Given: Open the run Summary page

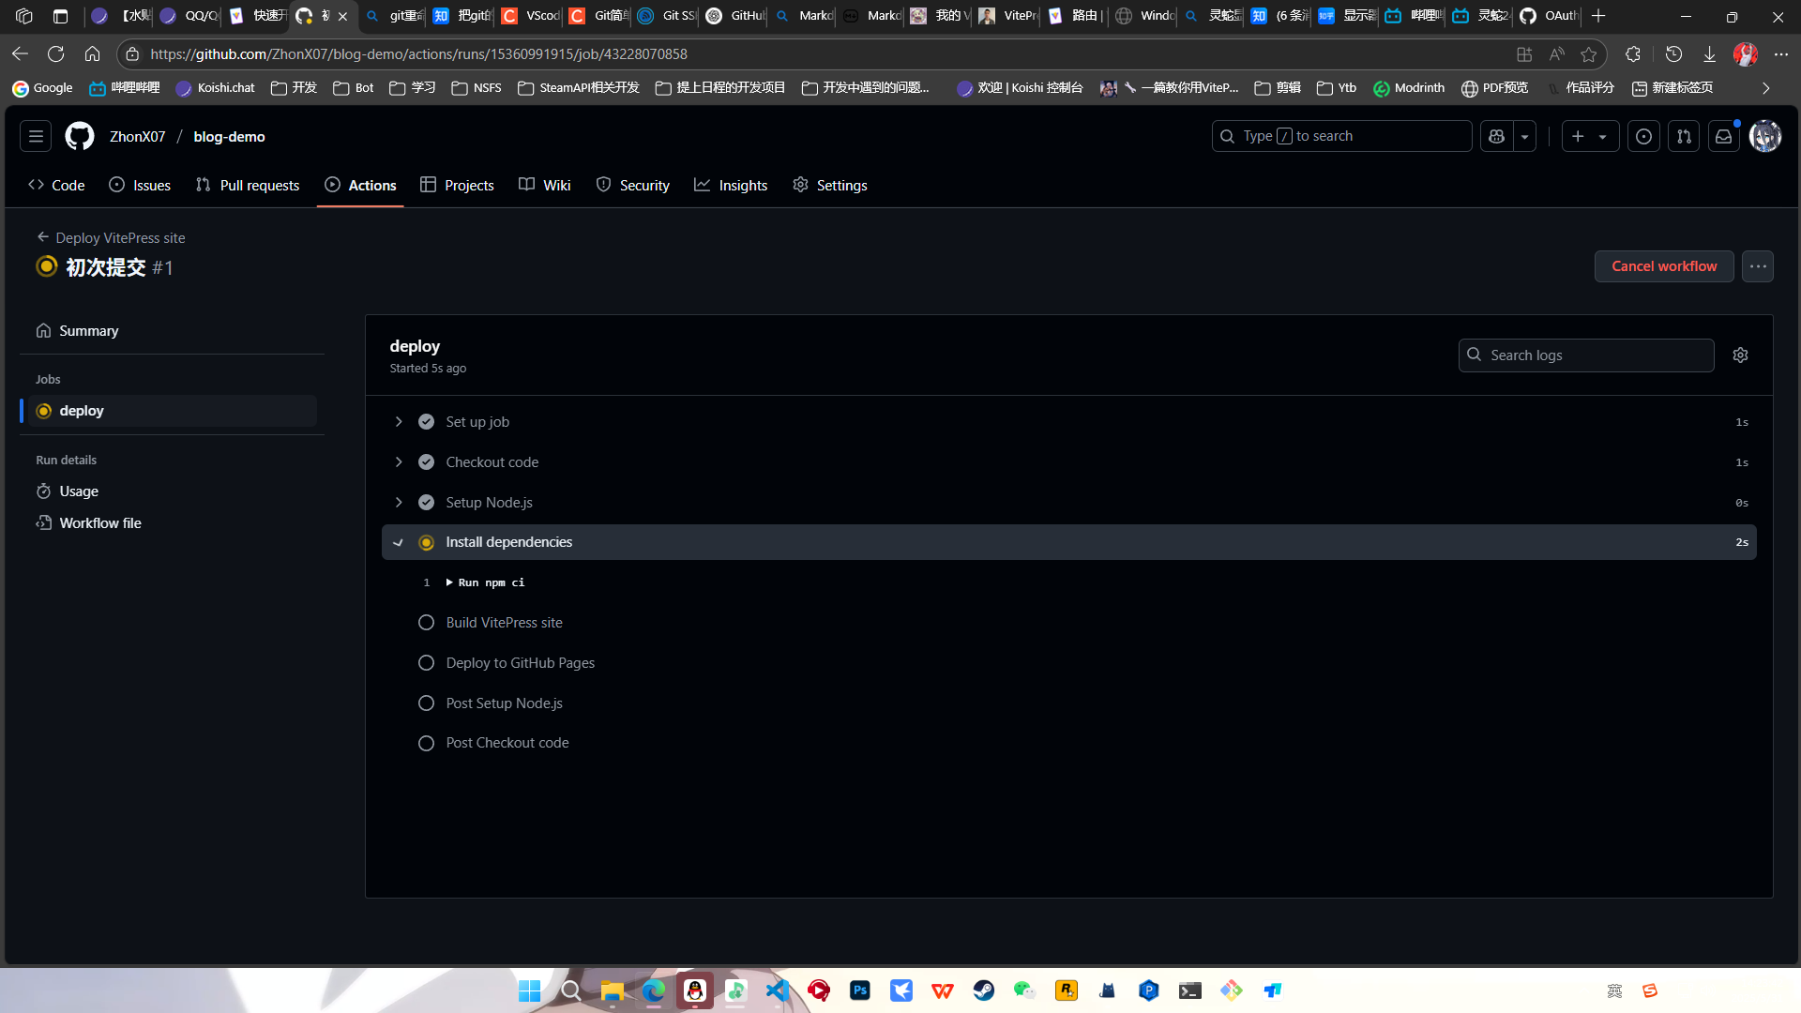Looking at the screenshot, I should coord(172,330).
